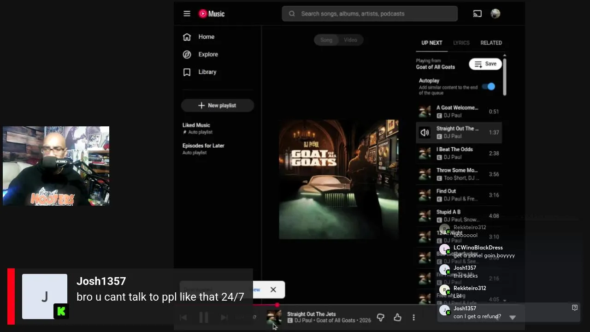Go to the previous track
Image resolution: width=590 pixels, height=332 pixels.
[x=183, y=317]
